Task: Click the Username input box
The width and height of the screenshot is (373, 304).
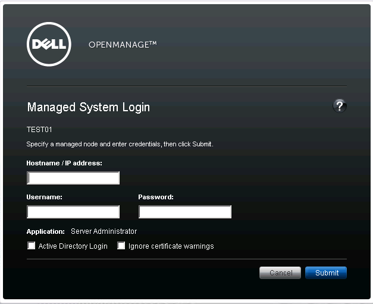Action: [73, 212]
